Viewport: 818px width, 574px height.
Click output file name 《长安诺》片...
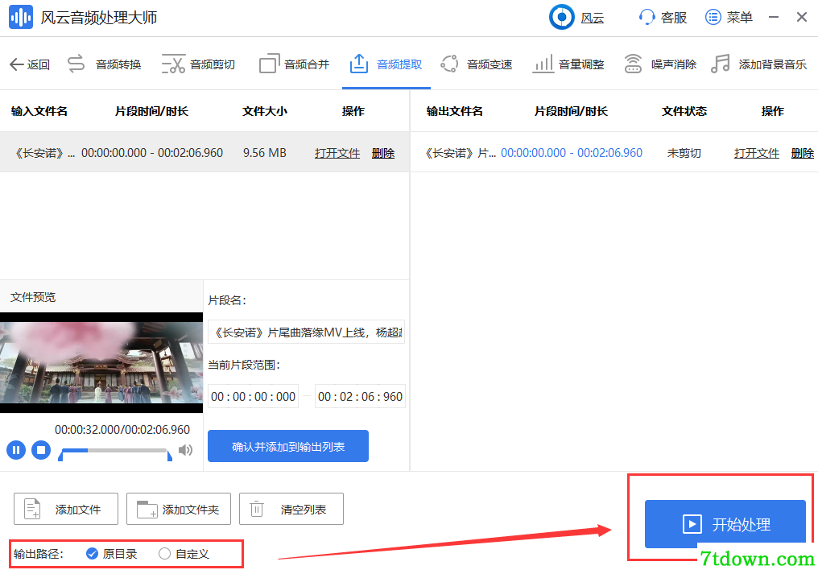coord(461,153)
